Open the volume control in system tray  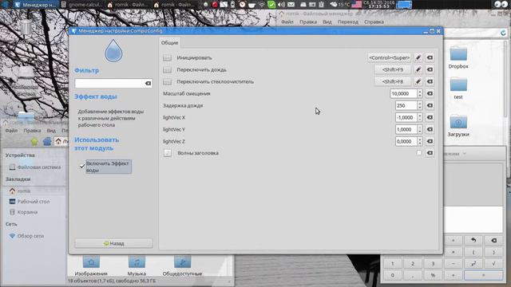click(x=282, y=5)
